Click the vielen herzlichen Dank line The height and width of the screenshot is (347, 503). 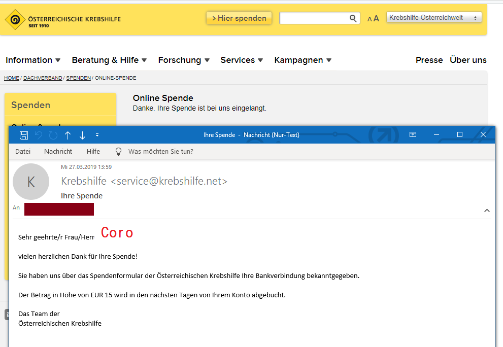tap(78, 257)
